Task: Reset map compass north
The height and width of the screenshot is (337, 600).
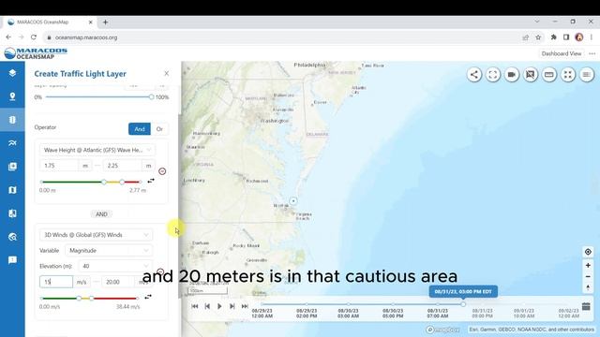Action: [x=588, y=287]
